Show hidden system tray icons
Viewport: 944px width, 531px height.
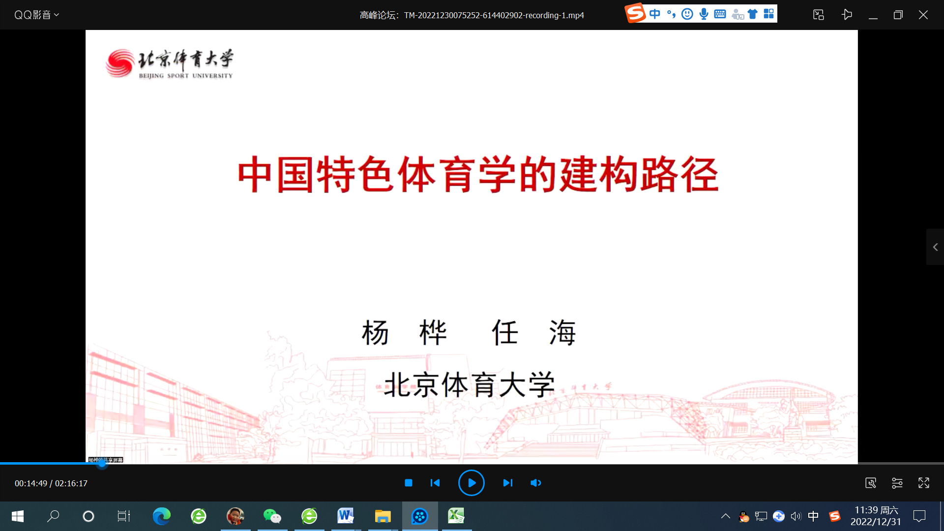click(x=725, y=516)
